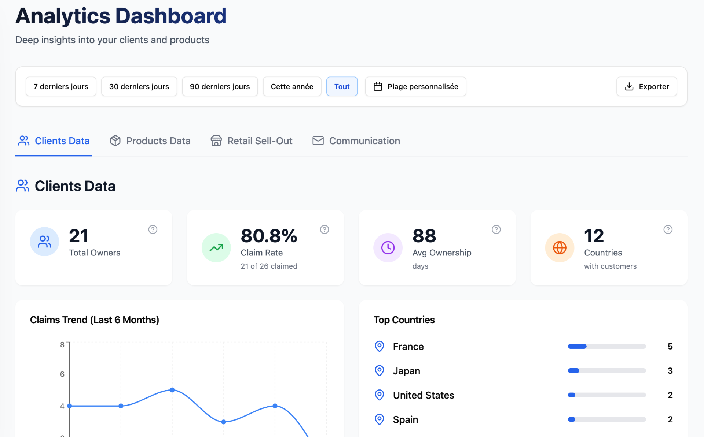
Task: Click the France location pin icon
Action: click(x=379, y=346)
